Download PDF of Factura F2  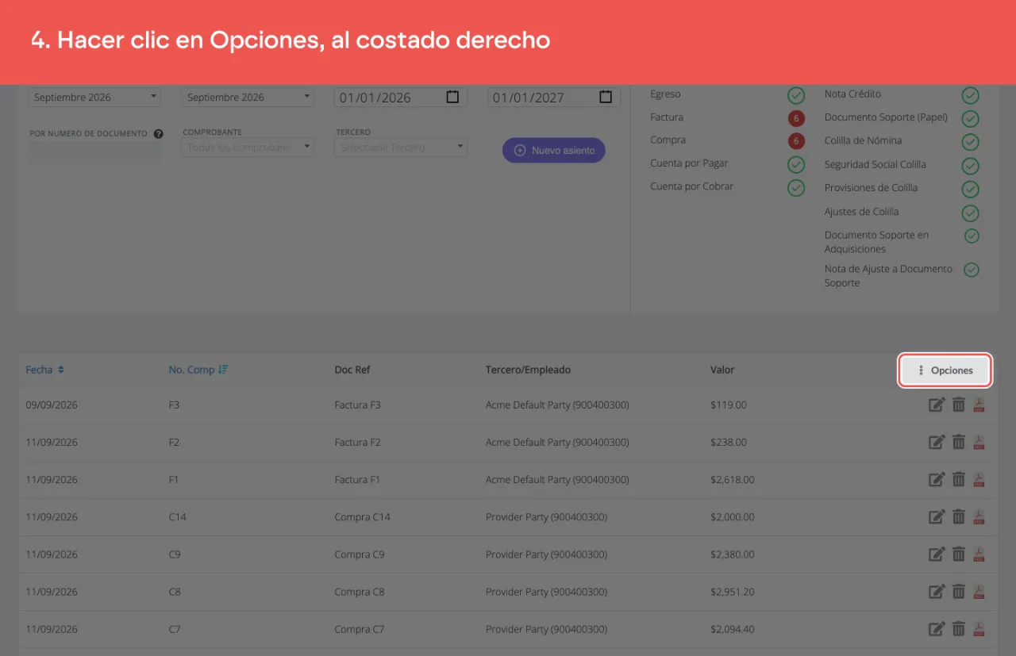(x=979, y=443)
